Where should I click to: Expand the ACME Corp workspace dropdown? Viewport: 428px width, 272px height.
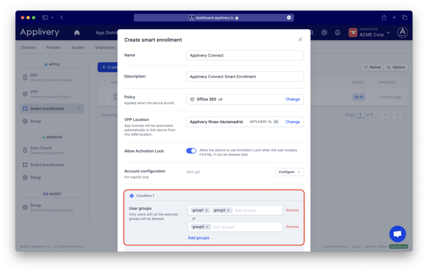388,33
